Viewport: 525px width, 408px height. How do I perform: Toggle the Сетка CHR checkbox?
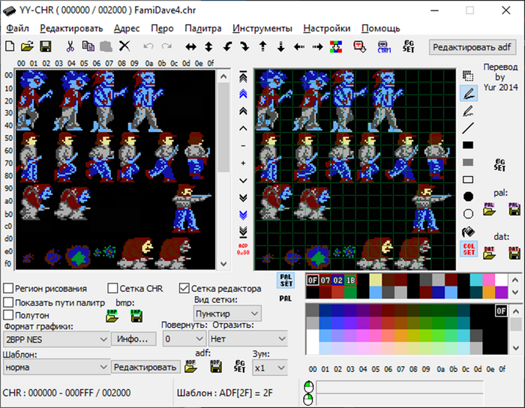(x=112, y=288)
